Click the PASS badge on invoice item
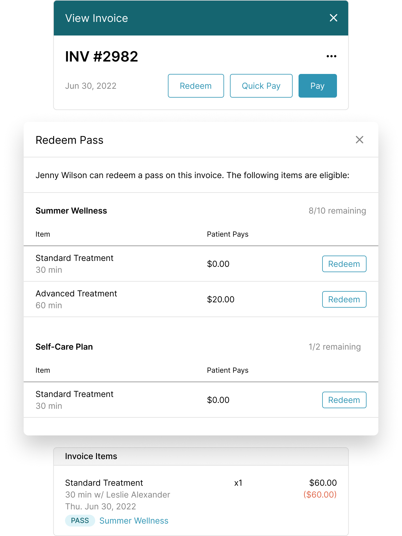This screenshot has height=536, width=402. (80, 521)
